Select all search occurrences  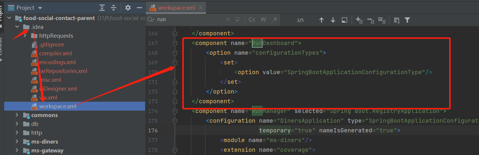(x=382, y=20)
